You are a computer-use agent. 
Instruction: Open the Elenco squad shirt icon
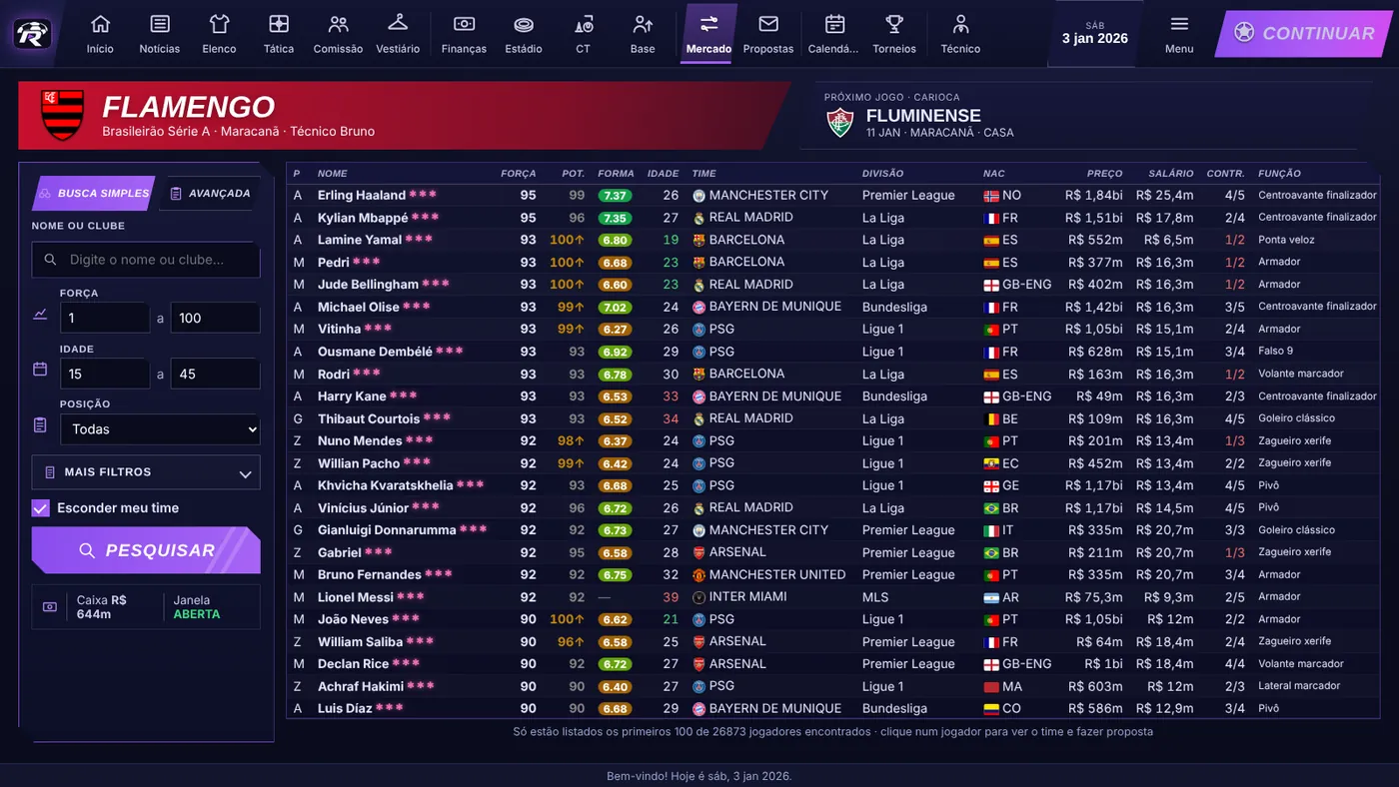tap(219, 24)
